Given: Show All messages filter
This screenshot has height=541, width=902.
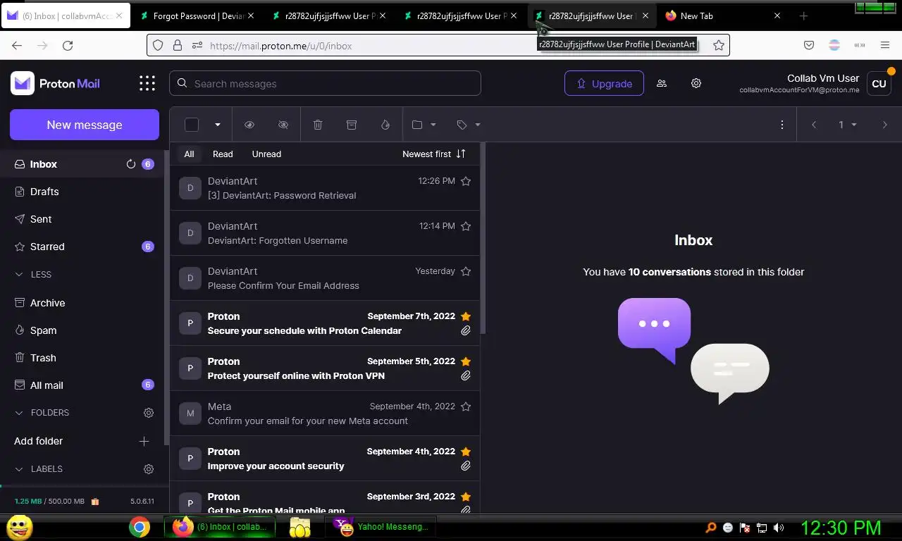Looking at the screenshot, I should pos(189,154).
